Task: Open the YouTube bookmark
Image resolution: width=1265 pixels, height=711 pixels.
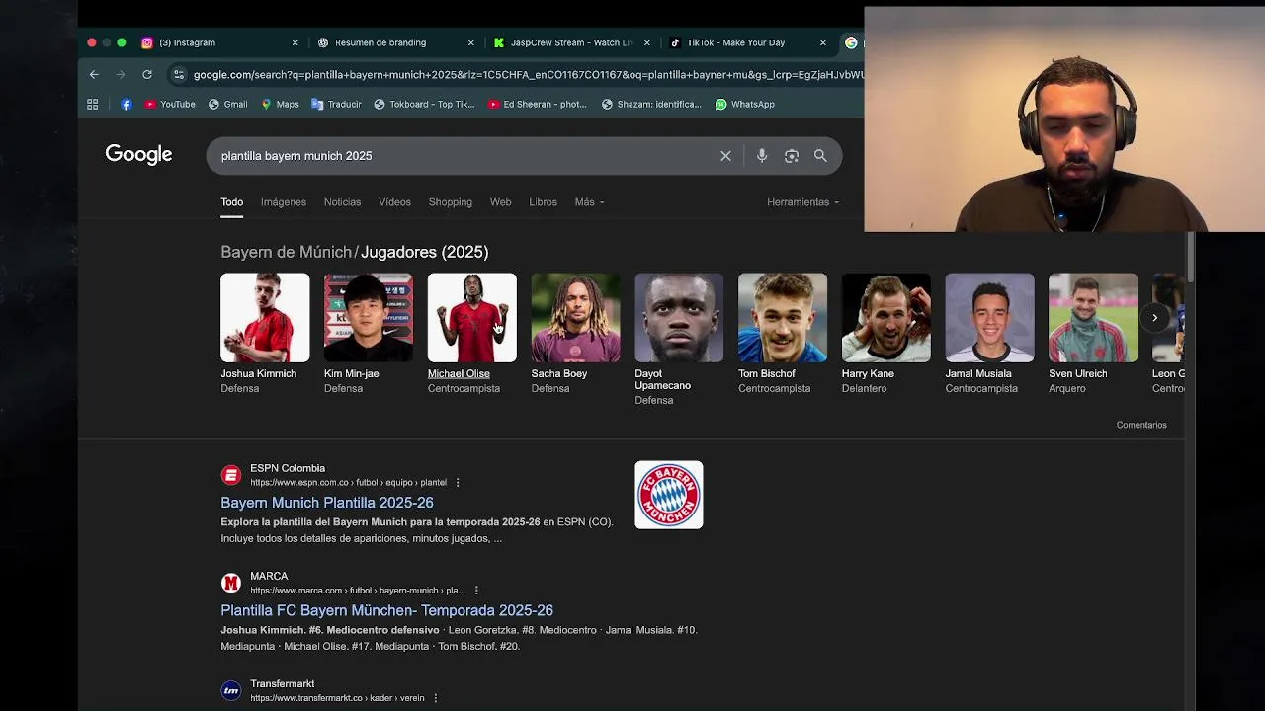Action: point(170,104)
